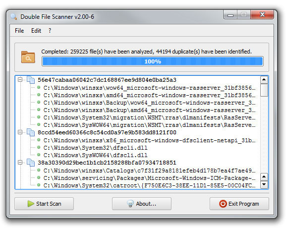Select C:\Windows\System32\dfscli.dll entry
Screen dimensions: 286x228
coord(95,148)
